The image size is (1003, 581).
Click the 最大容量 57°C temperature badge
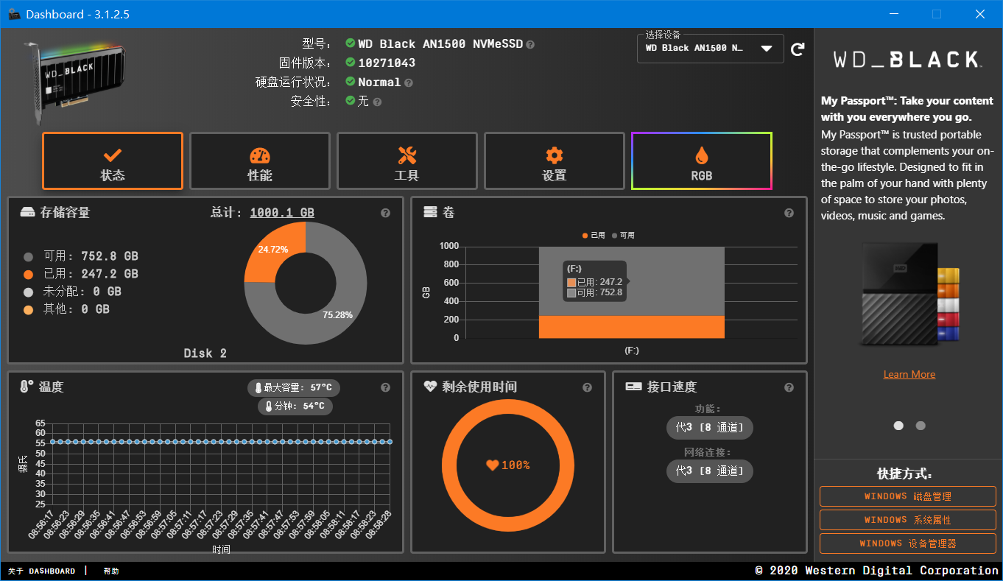(294, 387)
